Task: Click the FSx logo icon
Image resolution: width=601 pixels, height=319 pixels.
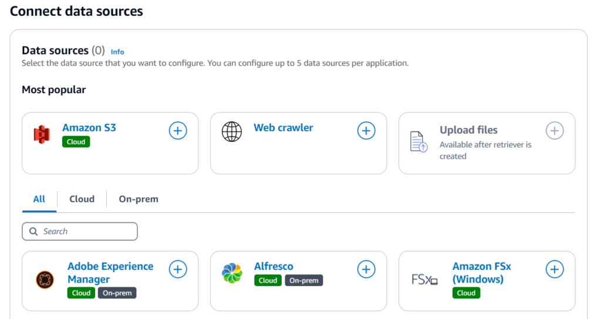Action: point(424,280)
